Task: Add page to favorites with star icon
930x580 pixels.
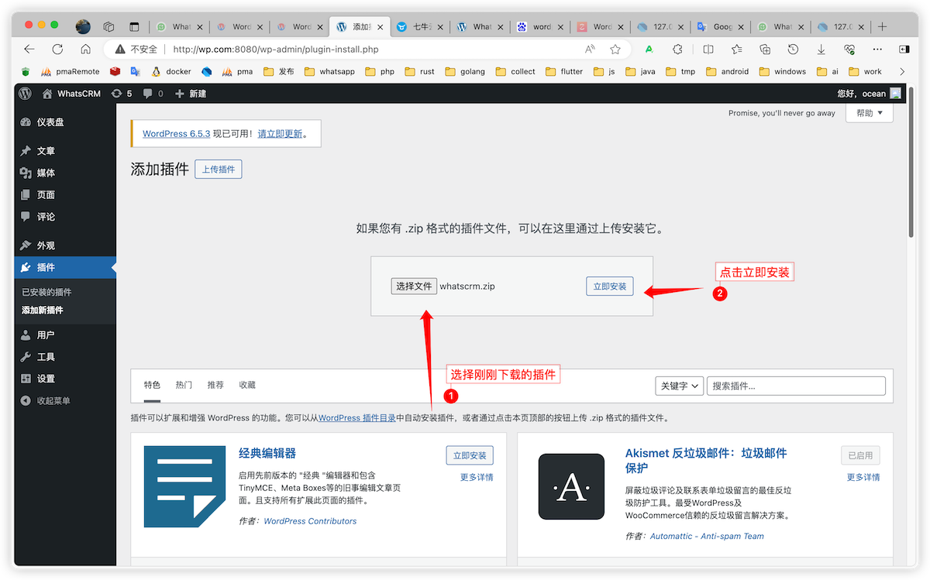Action: pyautogui.click(x=615, y=49)
